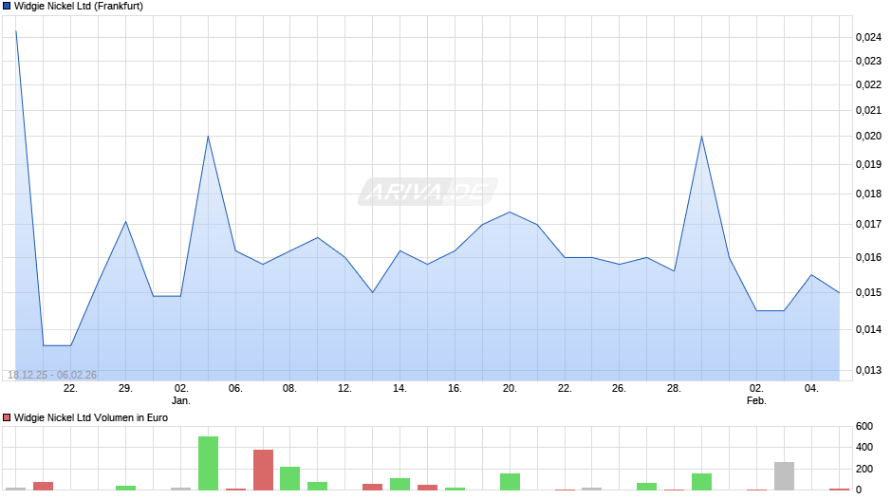Click the 'Jan.' month label
The height and width of the screenshot is (499, 892).
[181, 400]
